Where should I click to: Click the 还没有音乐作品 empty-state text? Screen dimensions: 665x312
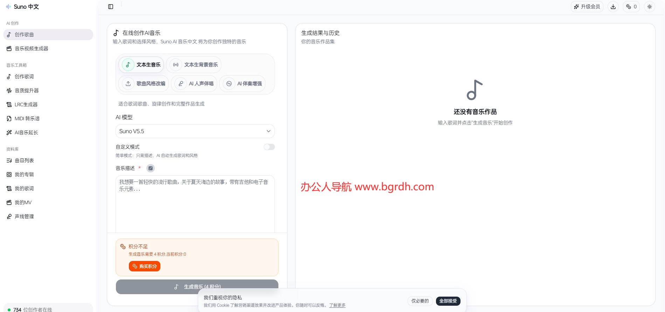pos(475,112)
